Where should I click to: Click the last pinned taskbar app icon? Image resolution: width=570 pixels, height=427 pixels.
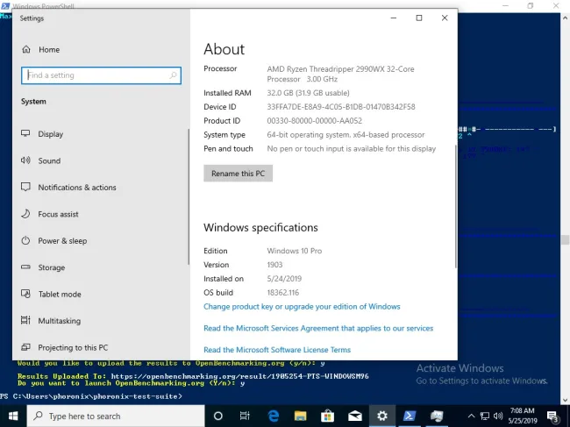(437, 416)
